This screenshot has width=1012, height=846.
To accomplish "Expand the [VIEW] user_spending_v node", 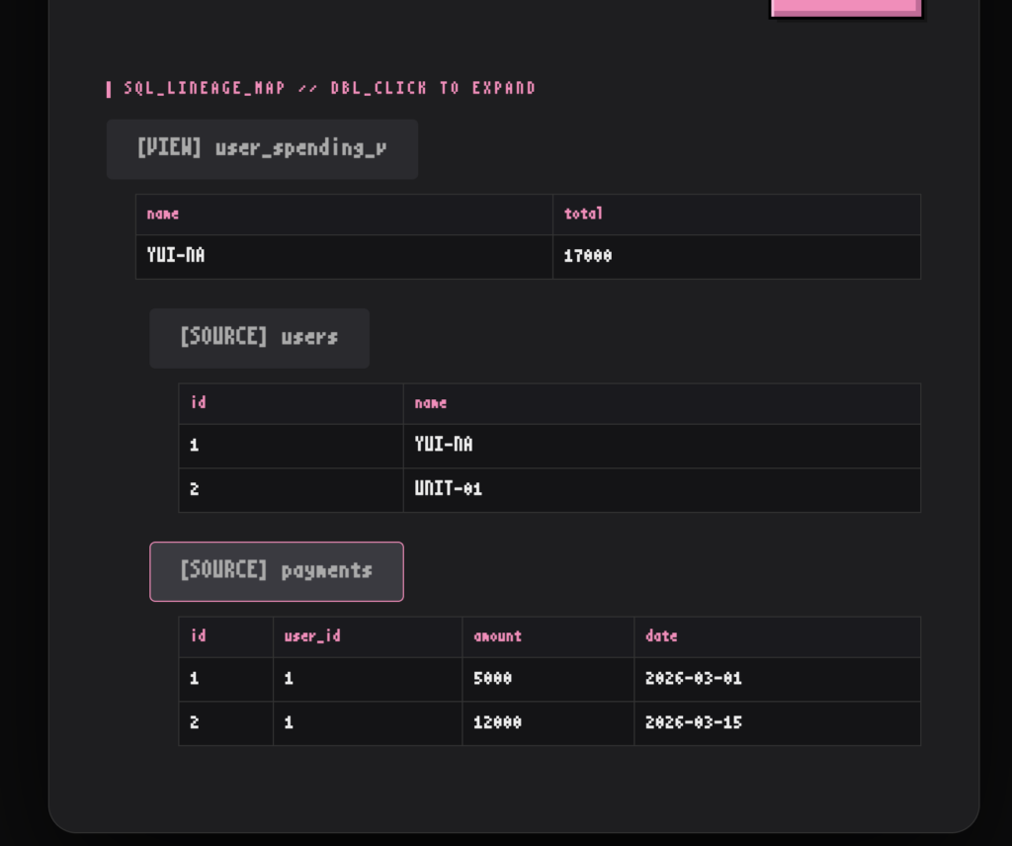I will pos(262,149).
